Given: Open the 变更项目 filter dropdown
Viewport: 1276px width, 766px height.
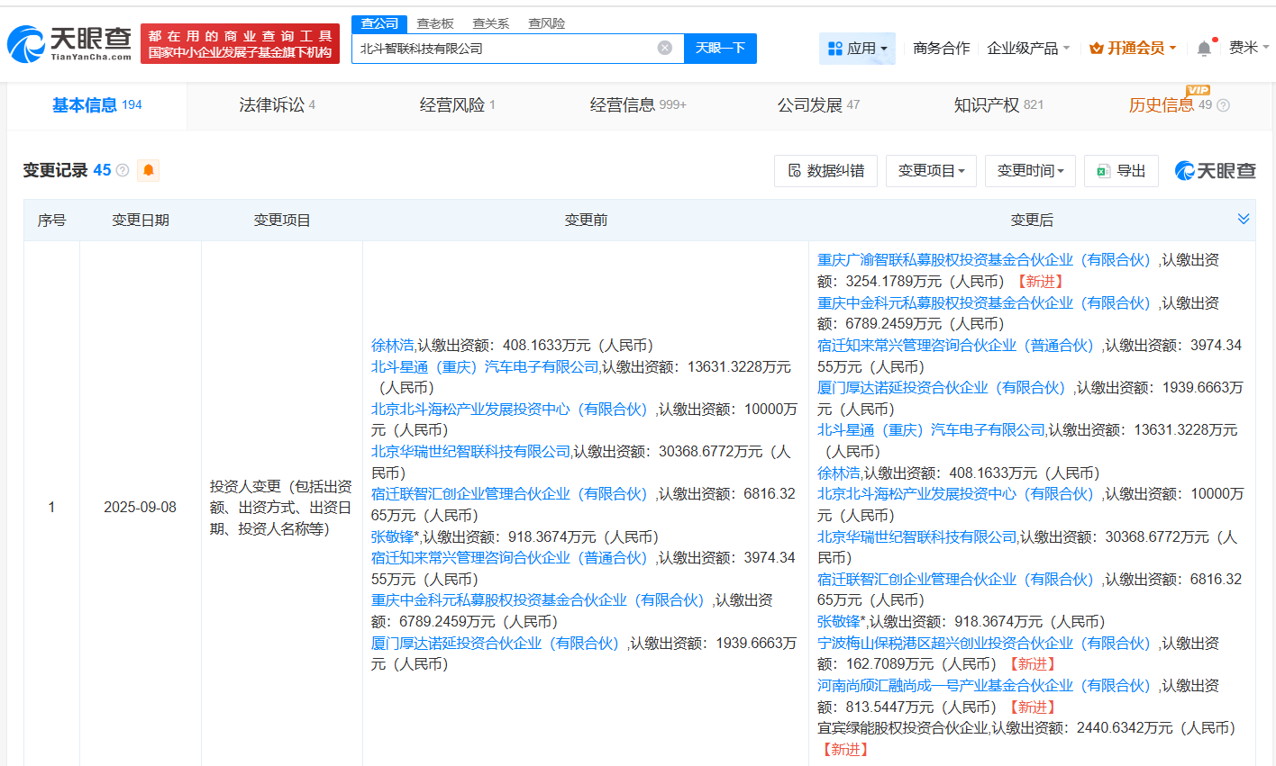Looking at the screenshot, I should coord(931,170).
